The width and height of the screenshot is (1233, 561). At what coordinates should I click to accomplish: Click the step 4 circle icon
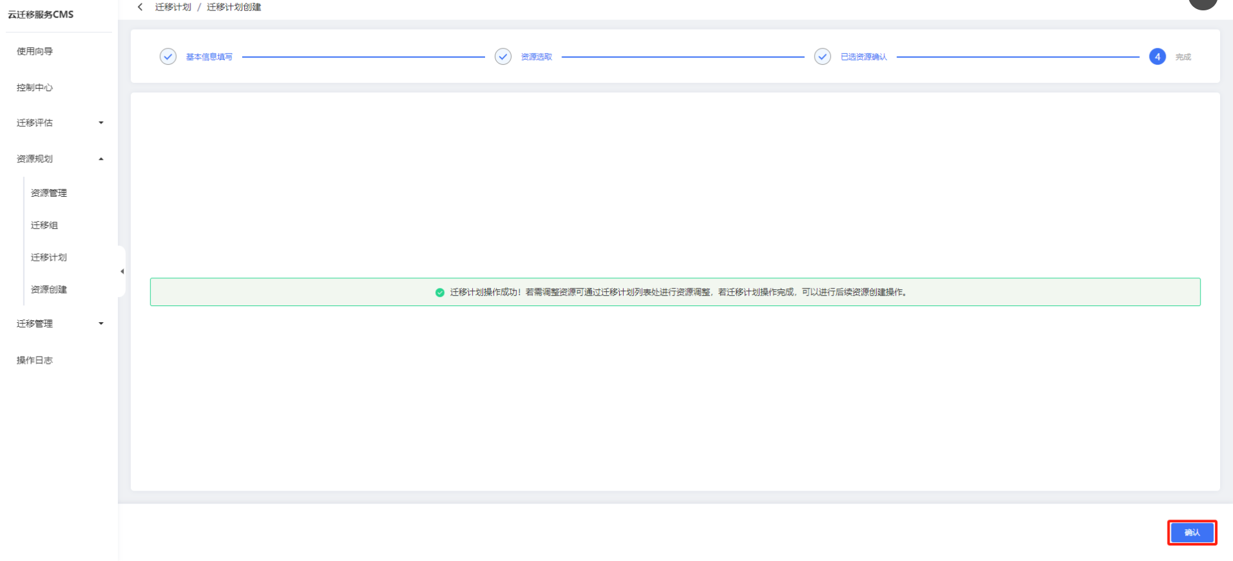point(1157,57)
